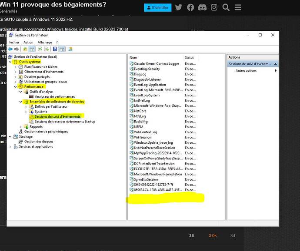300x251 pixels.
Task: Expand the Services et applications node
Action: point(10,146)
